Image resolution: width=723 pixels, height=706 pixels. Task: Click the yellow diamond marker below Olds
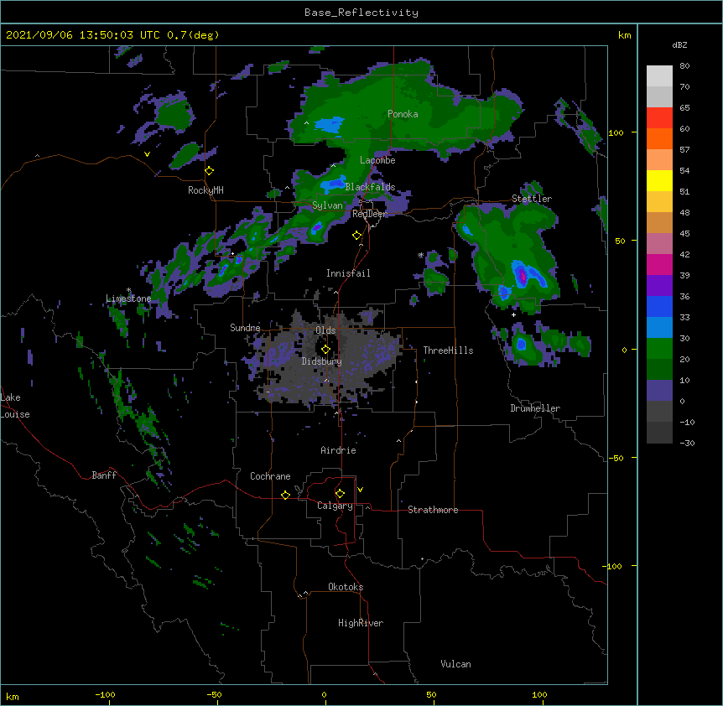point(325,350)
